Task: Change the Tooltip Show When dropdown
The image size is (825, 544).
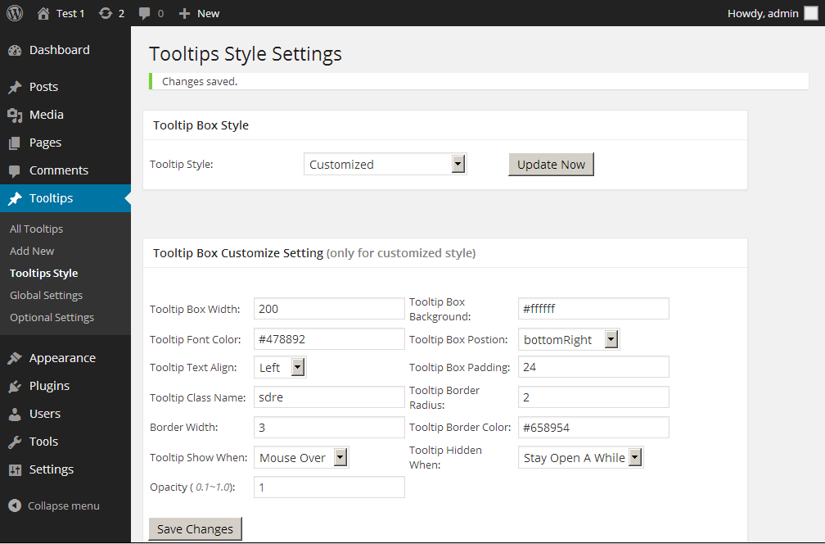Action: click(301, 458)
